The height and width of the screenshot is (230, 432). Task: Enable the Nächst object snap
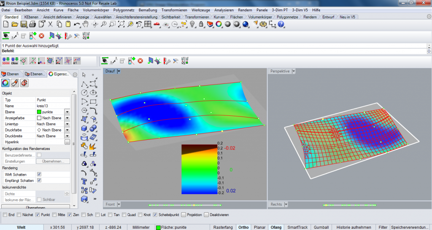19,214
